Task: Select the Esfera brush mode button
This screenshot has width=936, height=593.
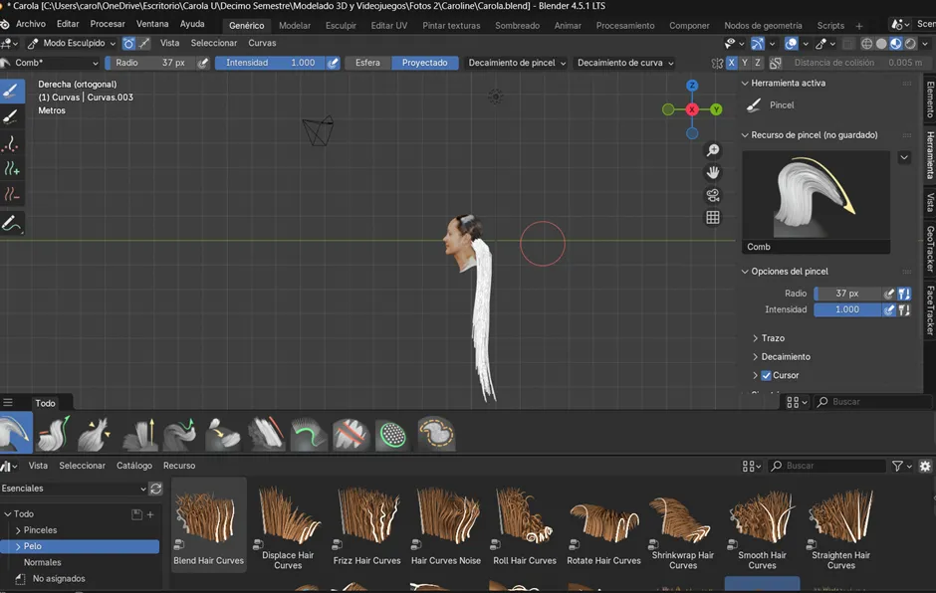Action: tap(367, 63)
